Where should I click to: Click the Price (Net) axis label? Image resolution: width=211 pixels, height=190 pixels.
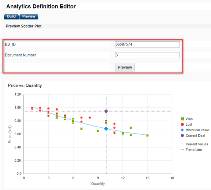coord(10,134)
